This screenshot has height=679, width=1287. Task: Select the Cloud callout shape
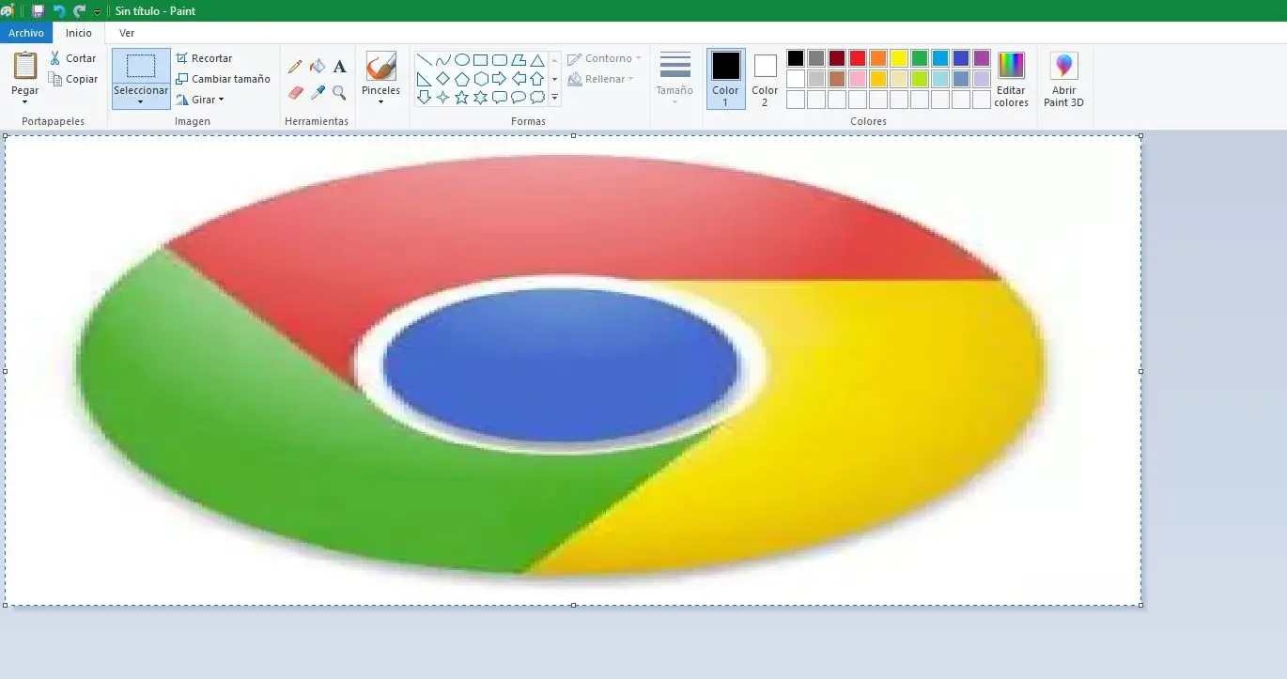pos(536,97)
